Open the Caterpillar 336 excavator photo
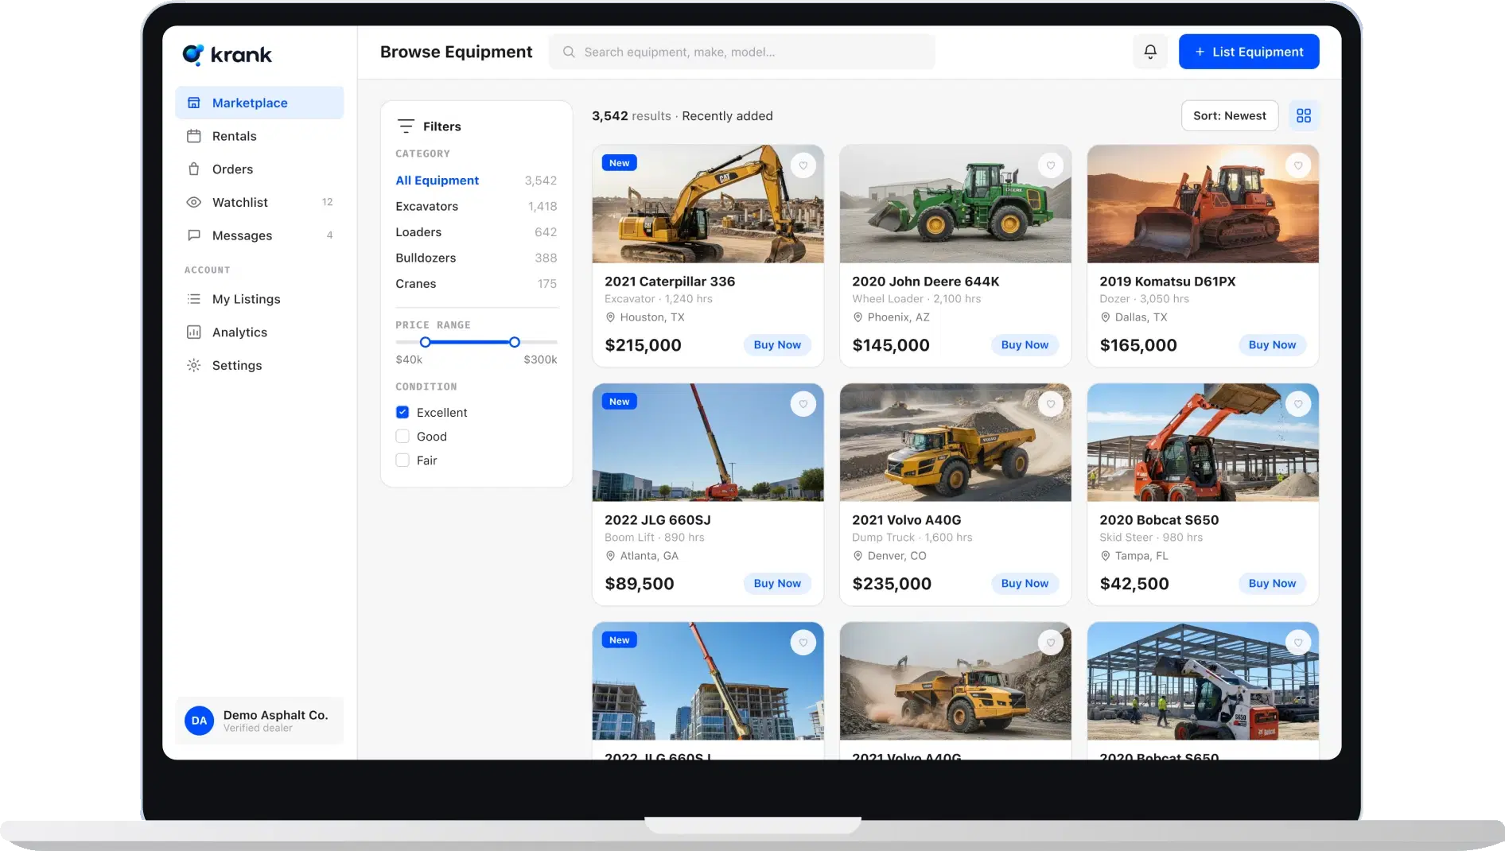This screenshot has height=851, width=1505. click(x=708, y=204)
